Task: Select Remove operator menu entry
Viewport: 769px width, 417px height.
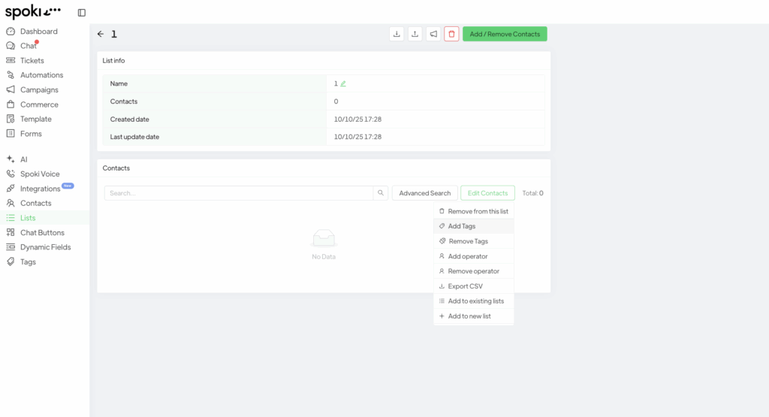Action: click(473, 271)
